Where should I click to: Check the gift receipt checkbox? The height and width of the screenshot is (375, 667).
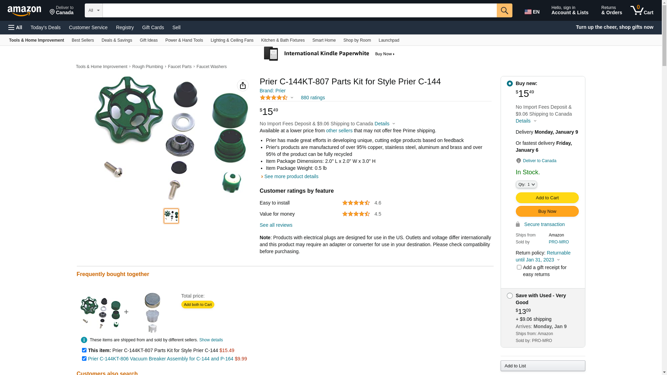click(x=519, y=267)
